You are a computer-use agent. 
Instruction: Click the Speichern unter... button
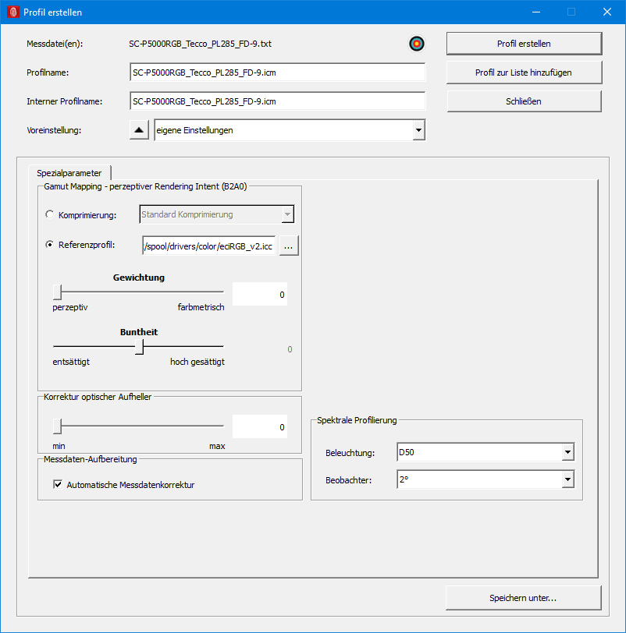[524, 599]
